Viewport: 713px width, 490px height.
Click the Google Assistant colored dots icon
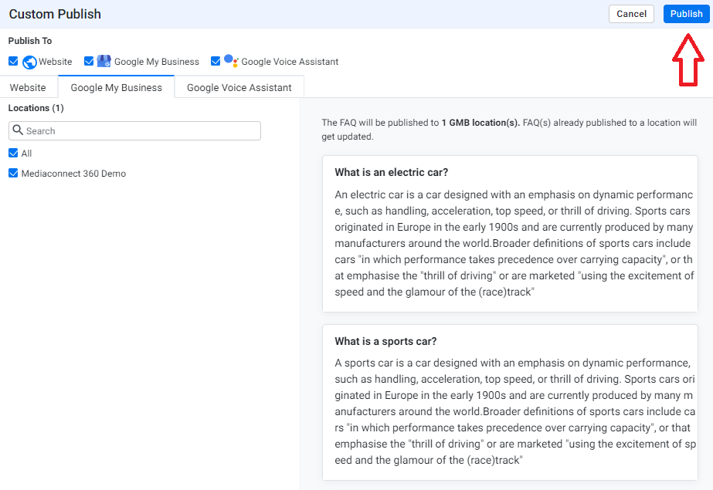[x=231, y=60]
